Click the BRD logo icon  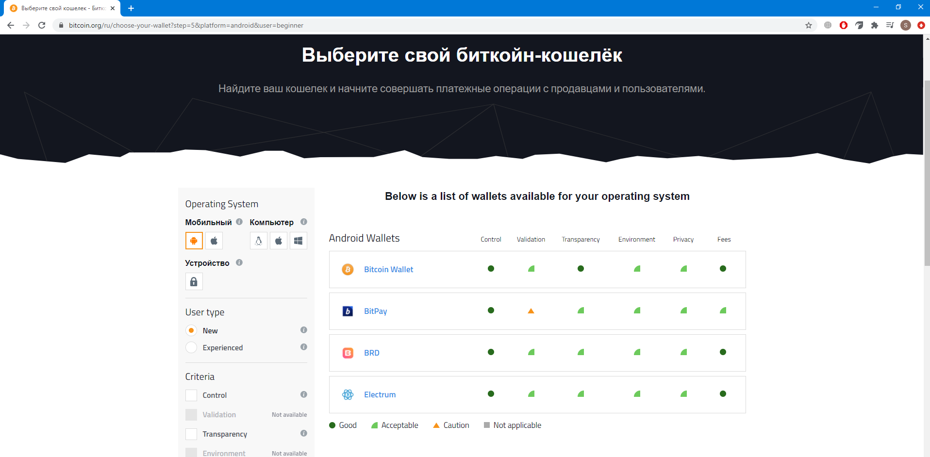point(348,353)
